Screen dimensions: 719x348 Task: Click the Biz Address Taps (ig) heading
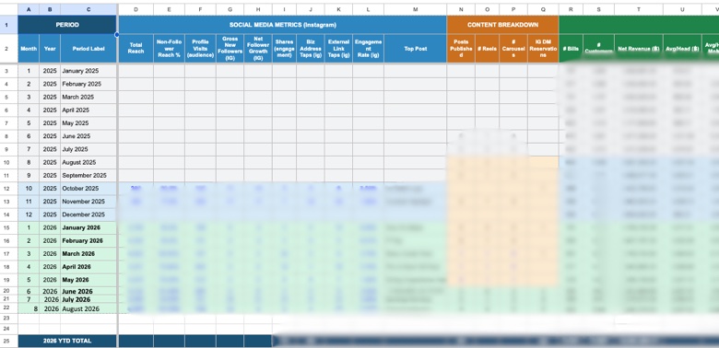(x=311, y=49)
